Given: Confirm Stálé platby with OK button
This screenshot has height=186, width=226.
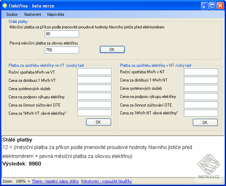Looking at the screenshot, I should 112,50.
